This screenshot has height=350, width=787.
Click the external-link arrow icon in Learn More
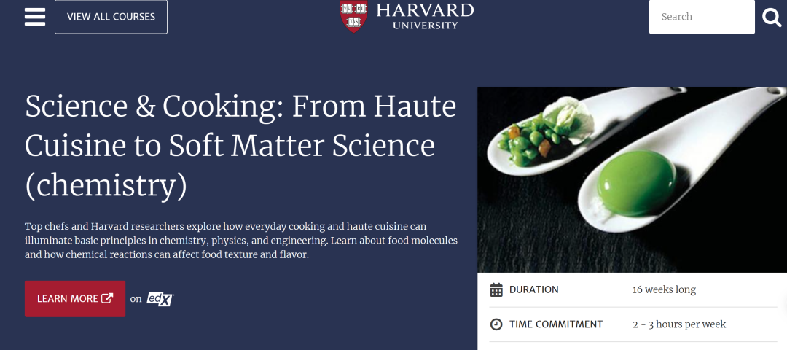pos(107,298)
